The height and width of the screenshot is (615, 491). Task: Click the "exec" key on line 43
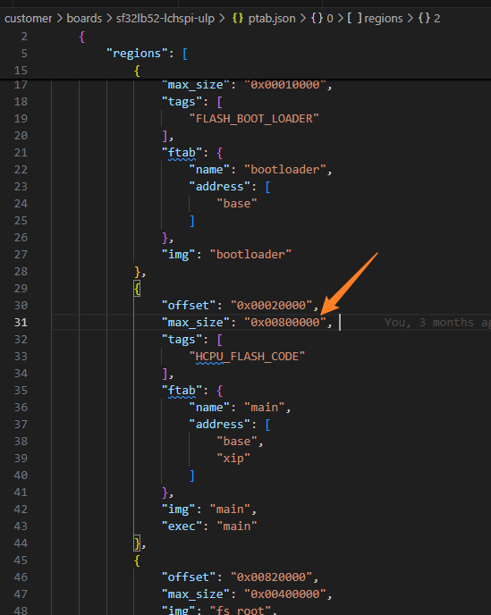tap(182, 526)
